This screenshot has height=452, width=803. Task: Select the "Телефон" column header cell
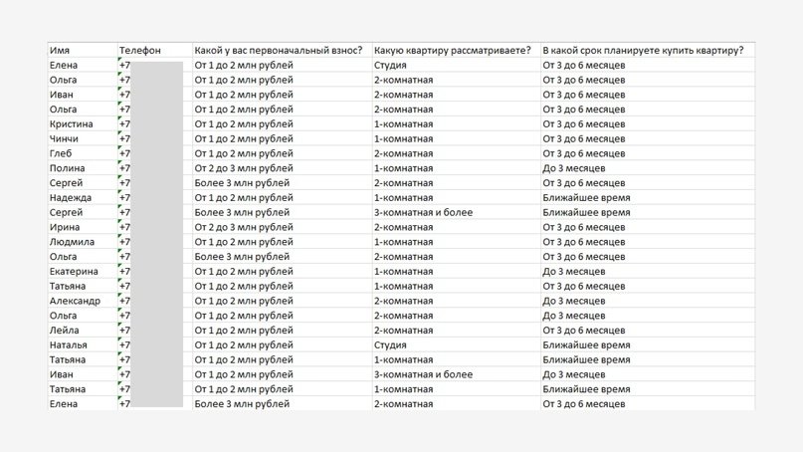[139, 50]
